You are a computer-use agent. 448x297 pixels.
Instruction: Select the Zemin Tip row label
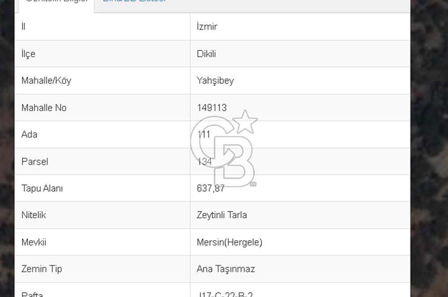click(42, 269)
